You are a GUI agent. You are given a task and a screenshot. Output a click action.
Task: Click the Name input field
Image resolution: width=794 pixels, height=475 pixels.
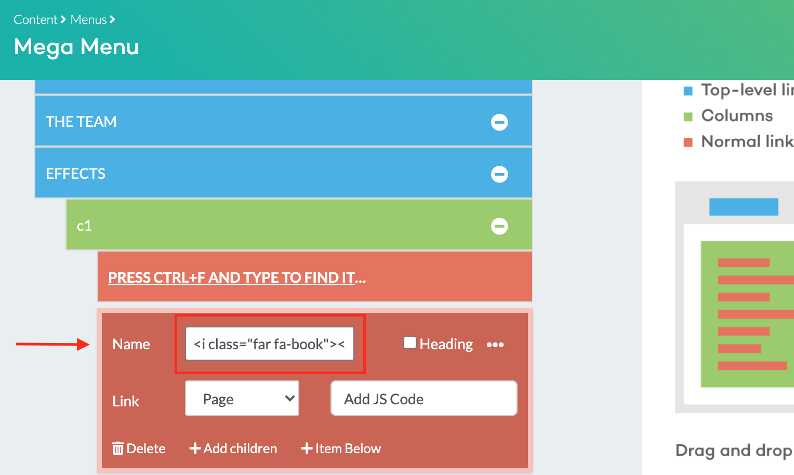pos(270,344)
